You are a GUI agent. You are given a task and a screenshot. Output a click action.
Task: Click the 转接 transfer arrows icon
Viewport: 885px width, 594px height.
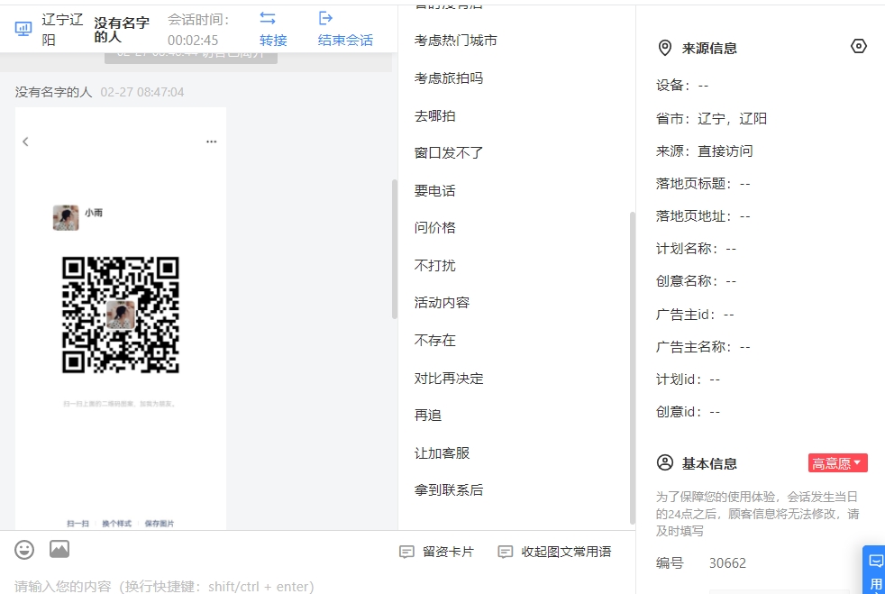pos(268,18)
